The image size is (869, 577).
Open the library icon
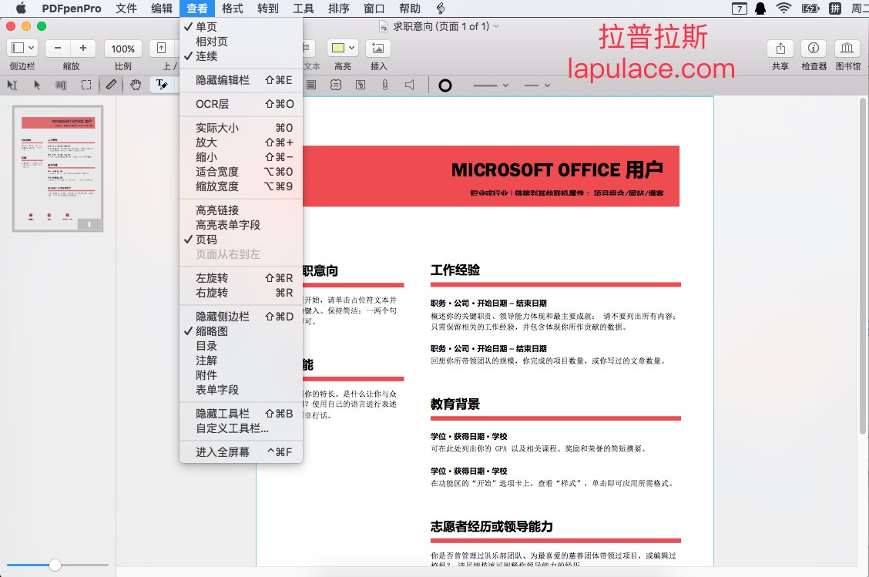coord(847,49)
